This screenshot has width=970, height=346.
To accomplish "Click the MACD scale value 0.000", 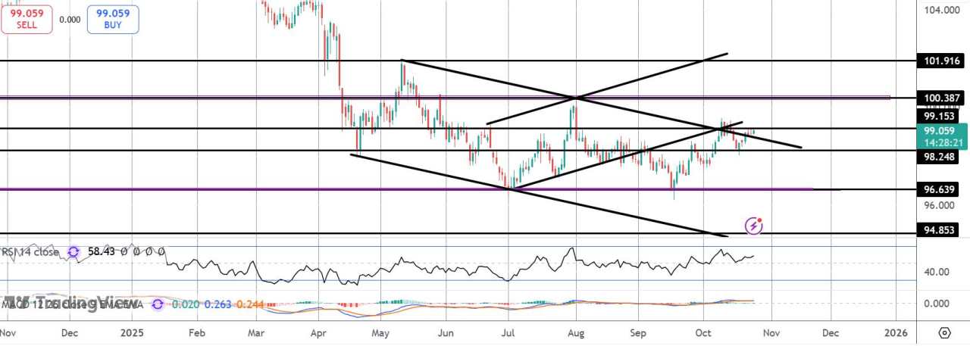I will pos(938,304).
